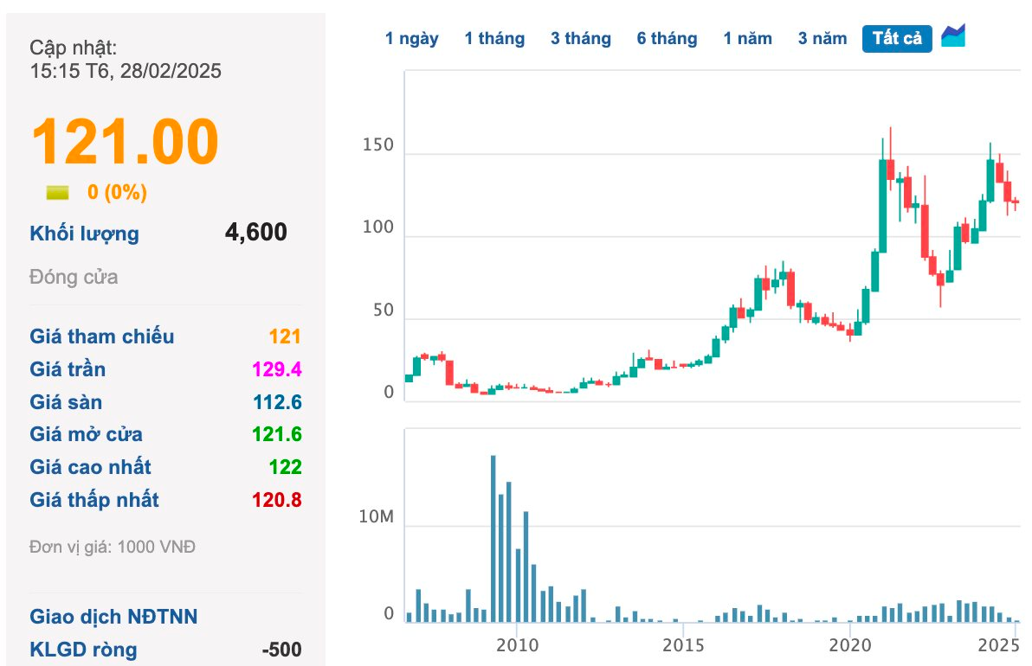Click the "Khối lượng" label

[84, 234]
